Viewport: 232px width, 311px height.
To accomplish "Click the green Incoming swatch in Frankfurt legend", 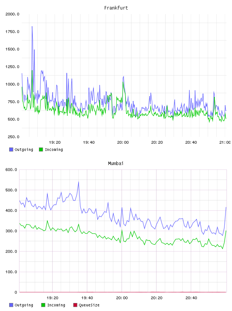I will 41,149.
